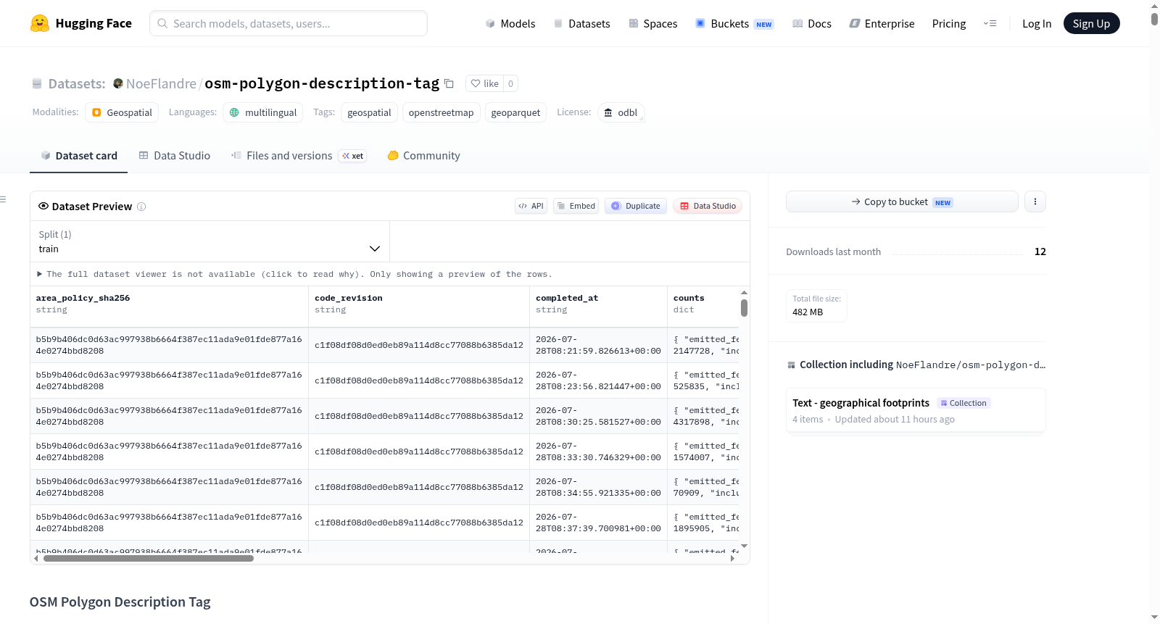
Task: Switch to the Files and versions tab
Action: tap(299, 156)
